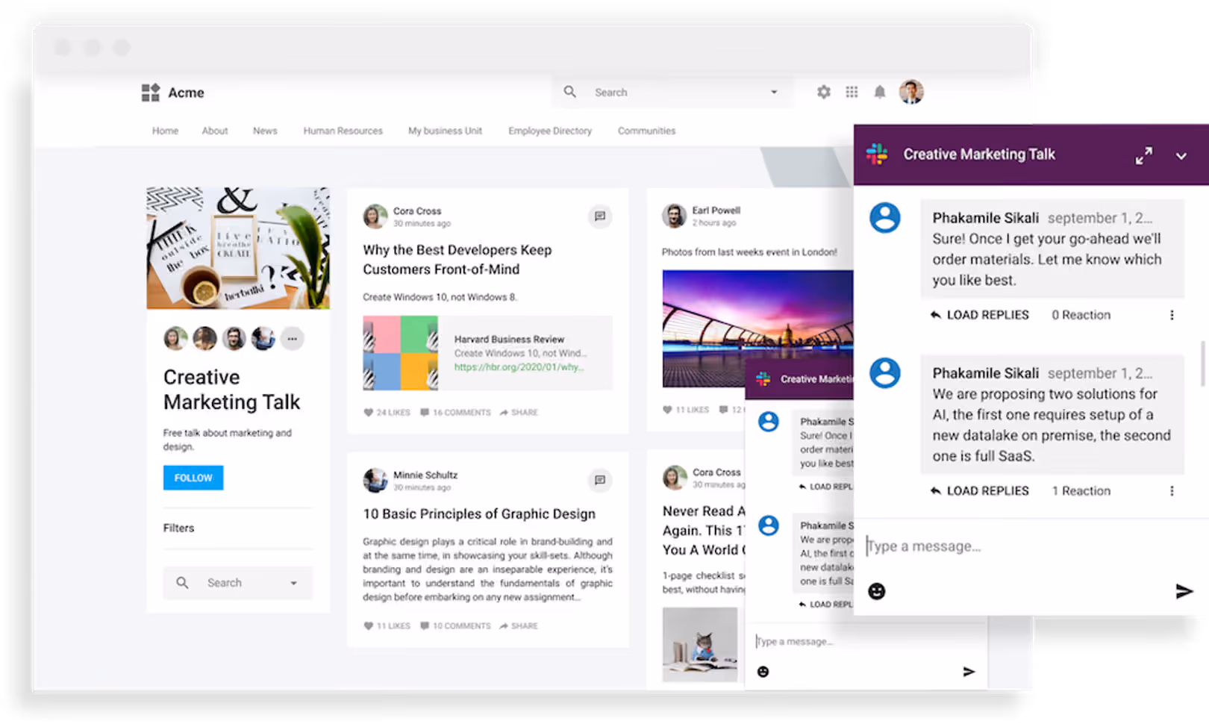
Task: Open the About menu item
Action: [215, 131]
